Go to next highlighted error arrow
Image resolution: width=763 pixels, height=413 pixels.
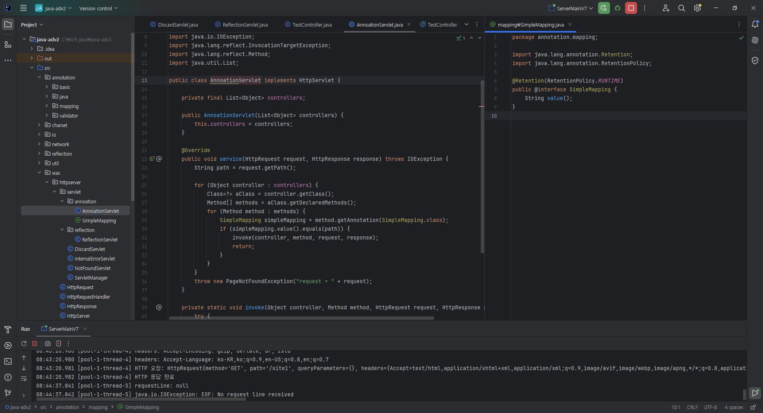pos(480,38)
